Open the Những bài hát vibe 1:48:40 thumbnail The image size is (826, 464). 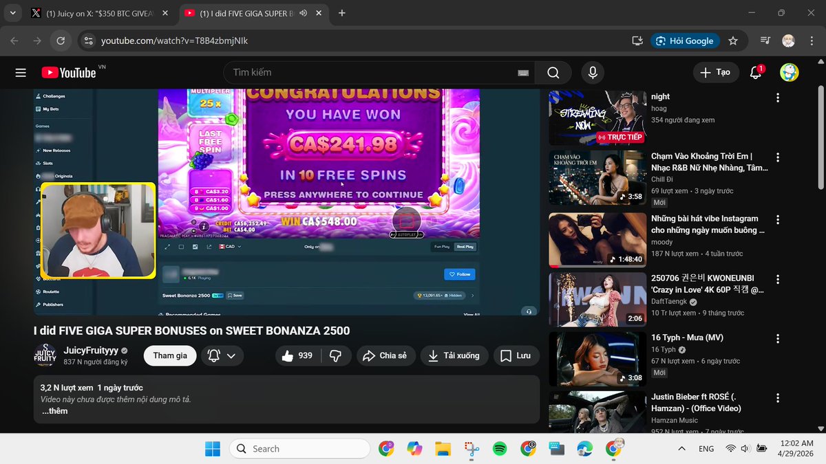tap(597, 239)
